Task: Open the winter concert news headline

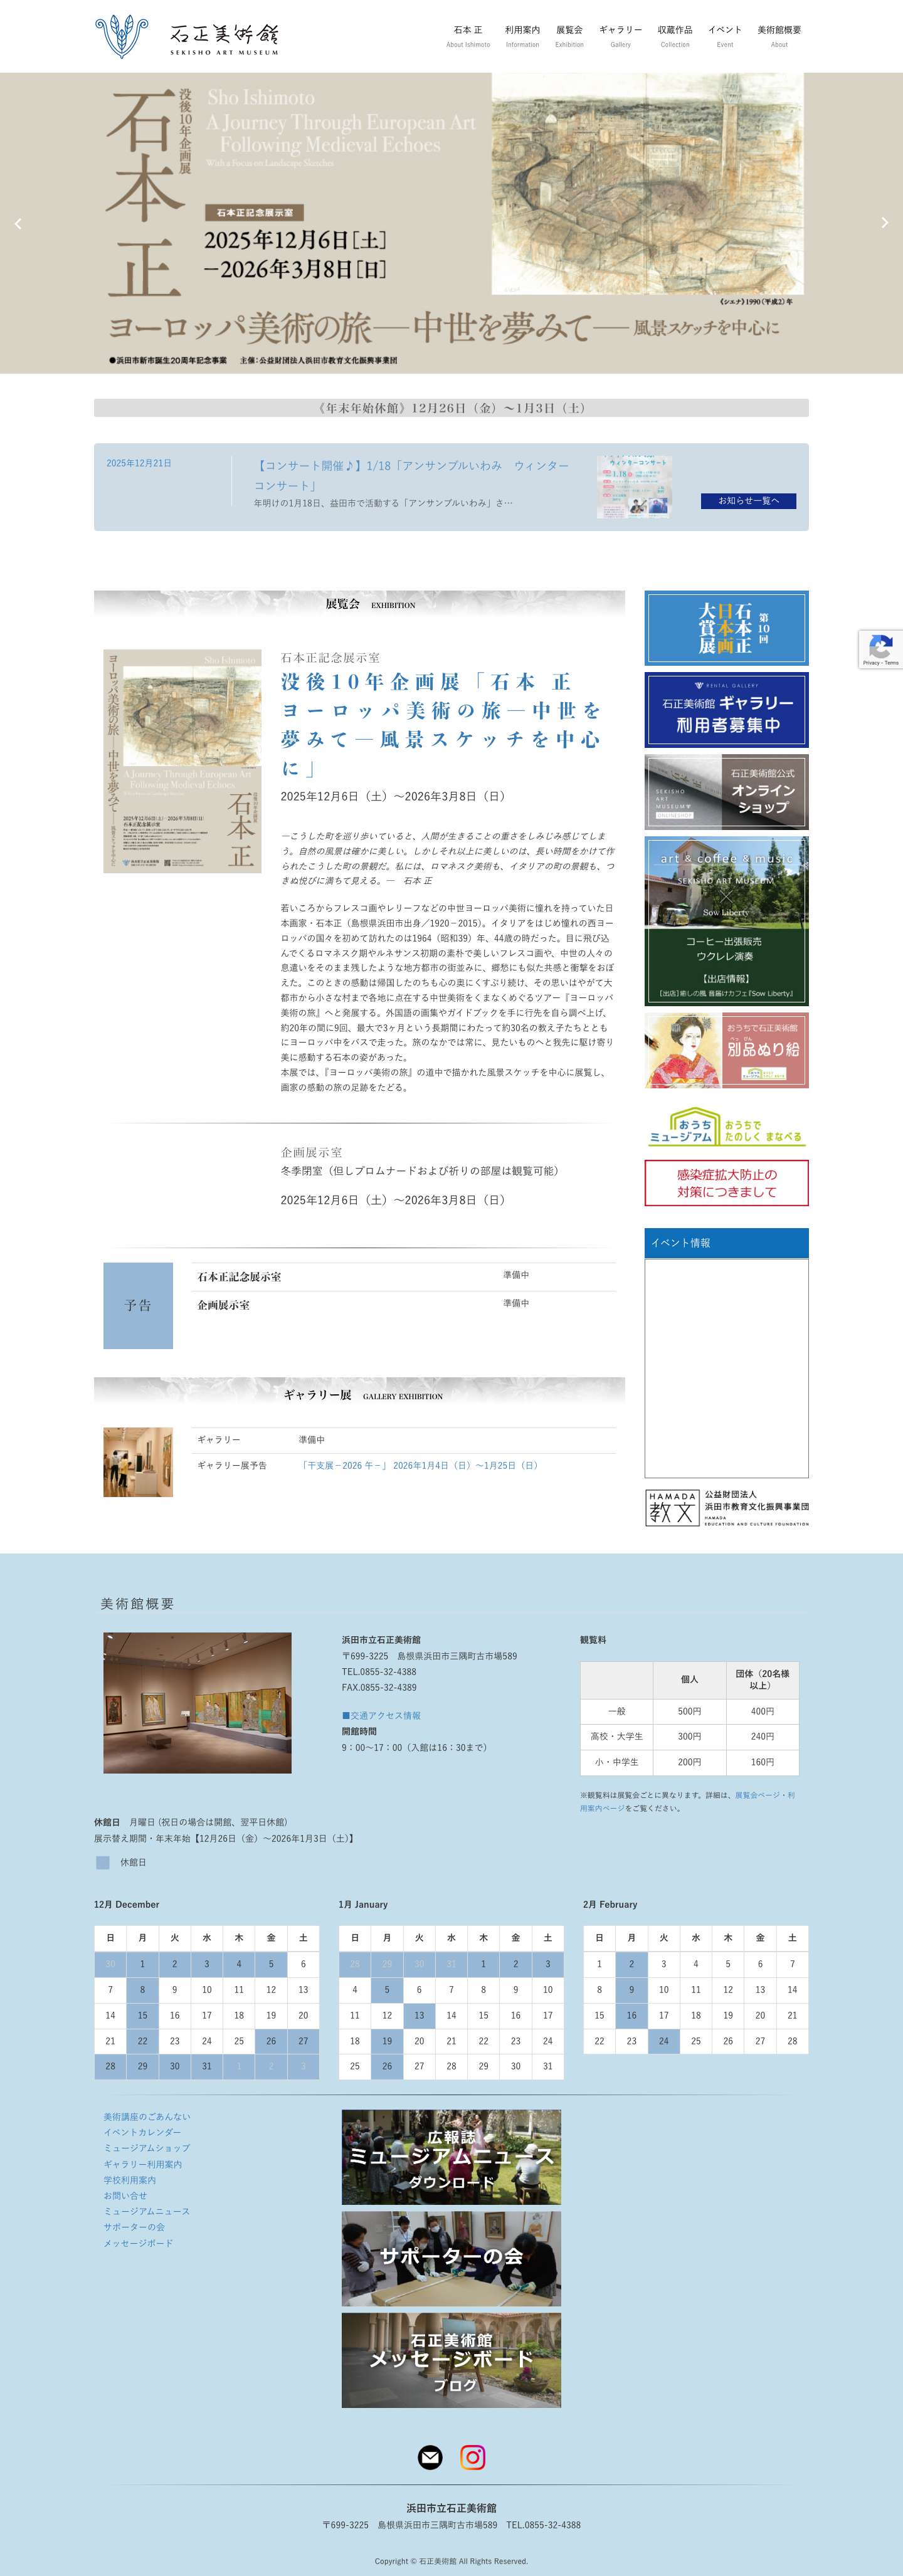Action: point(411,475)
